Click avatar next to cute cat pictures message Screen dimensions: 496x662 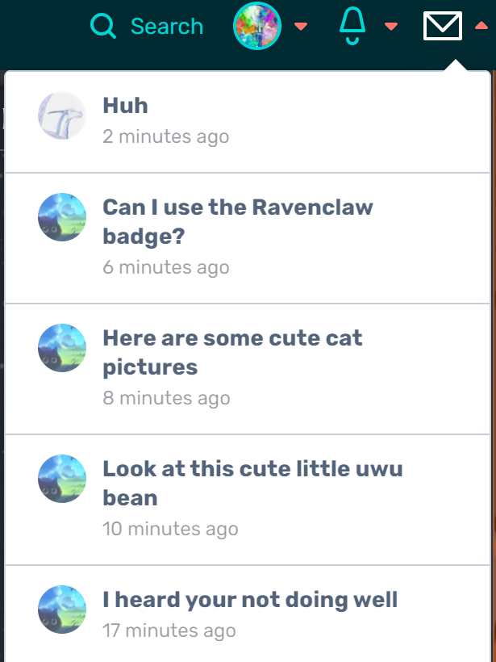62,347
